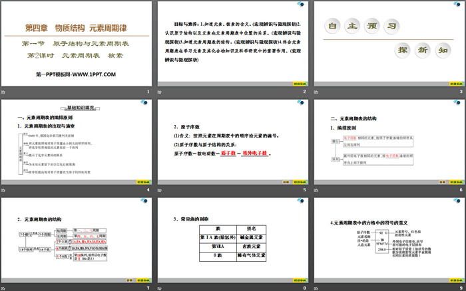Click the small tan answer button on slide 5
Screen dimensions: 466x291
tap(286, 182)
